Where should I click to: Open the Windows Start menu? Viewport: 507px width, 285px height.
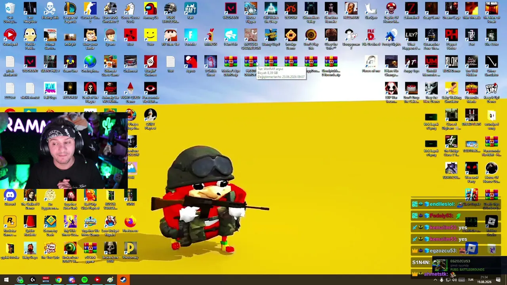(x=6, y=280)
